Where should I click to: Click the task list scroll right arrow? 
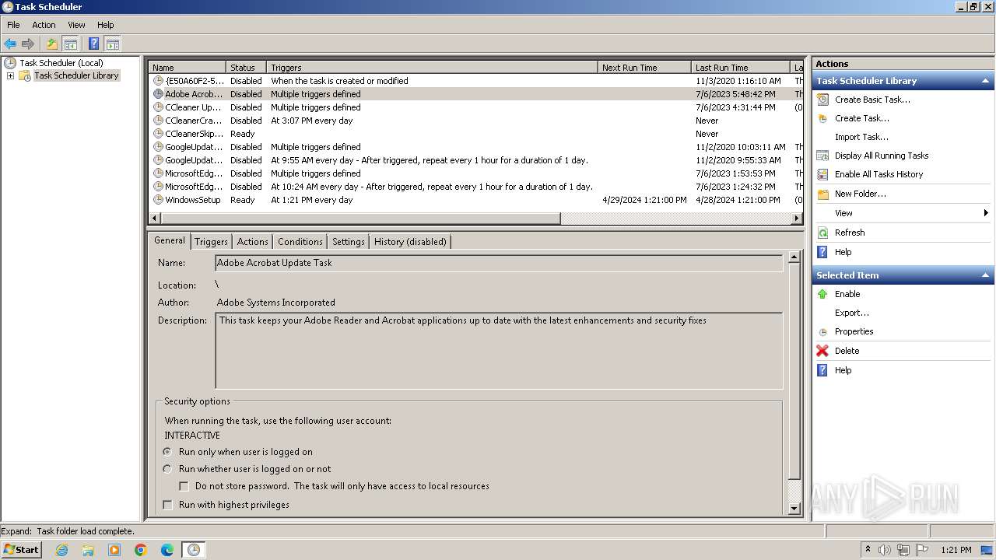click(x=798, y=219)
